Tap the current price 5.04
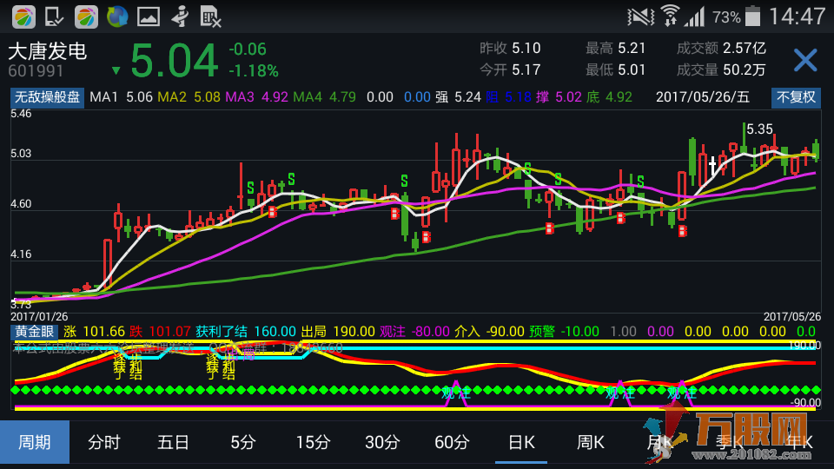Screen dimensions: 834x469 (174, 61)
